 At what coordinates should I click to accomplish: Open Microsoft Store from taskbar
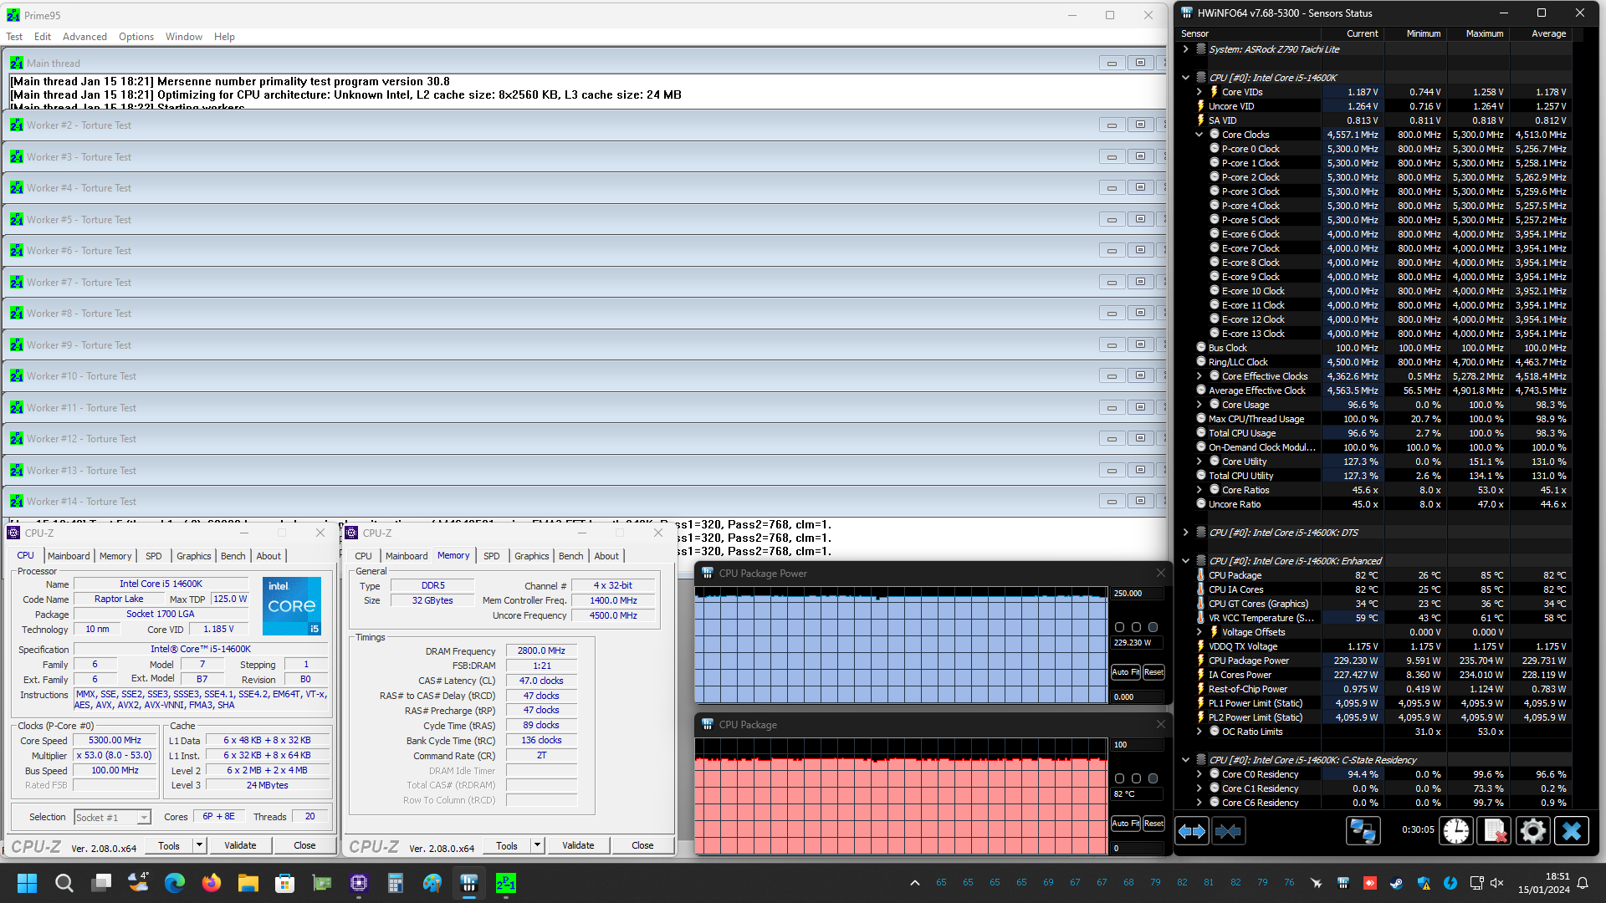point(285,883)
